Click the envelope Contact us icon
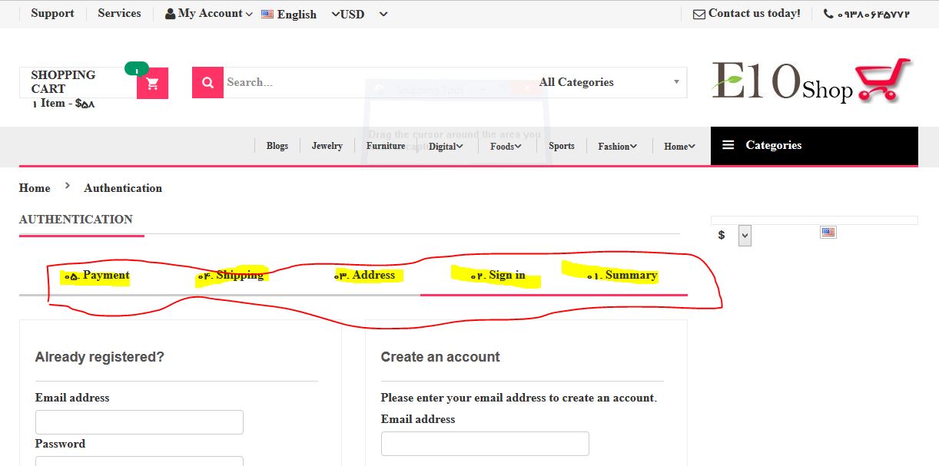This screenshot has width=939, height=466. pos(698,14)
